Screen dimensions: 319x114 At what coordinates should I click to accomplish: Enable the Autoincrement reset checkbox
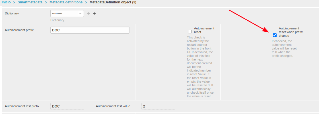(190, 31)
